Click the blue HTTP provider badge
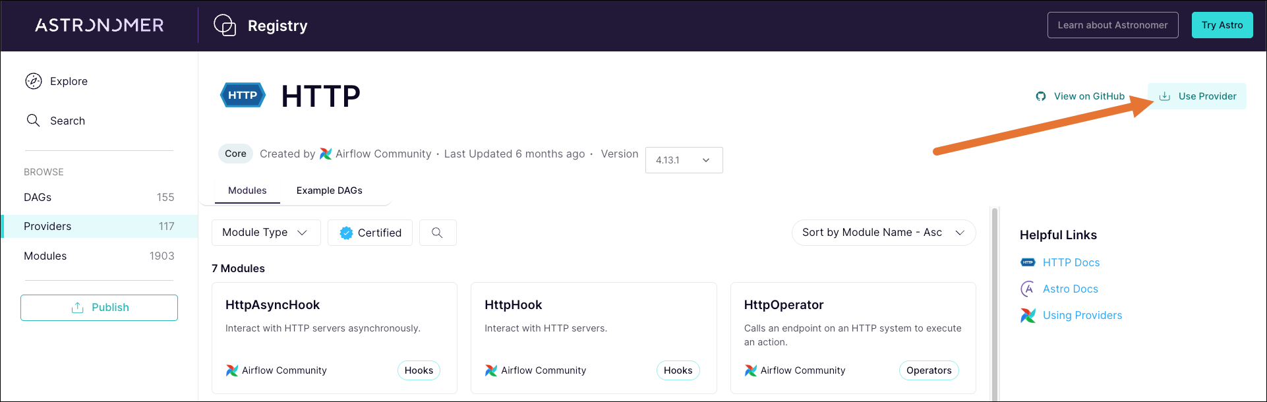 (243, 96)
